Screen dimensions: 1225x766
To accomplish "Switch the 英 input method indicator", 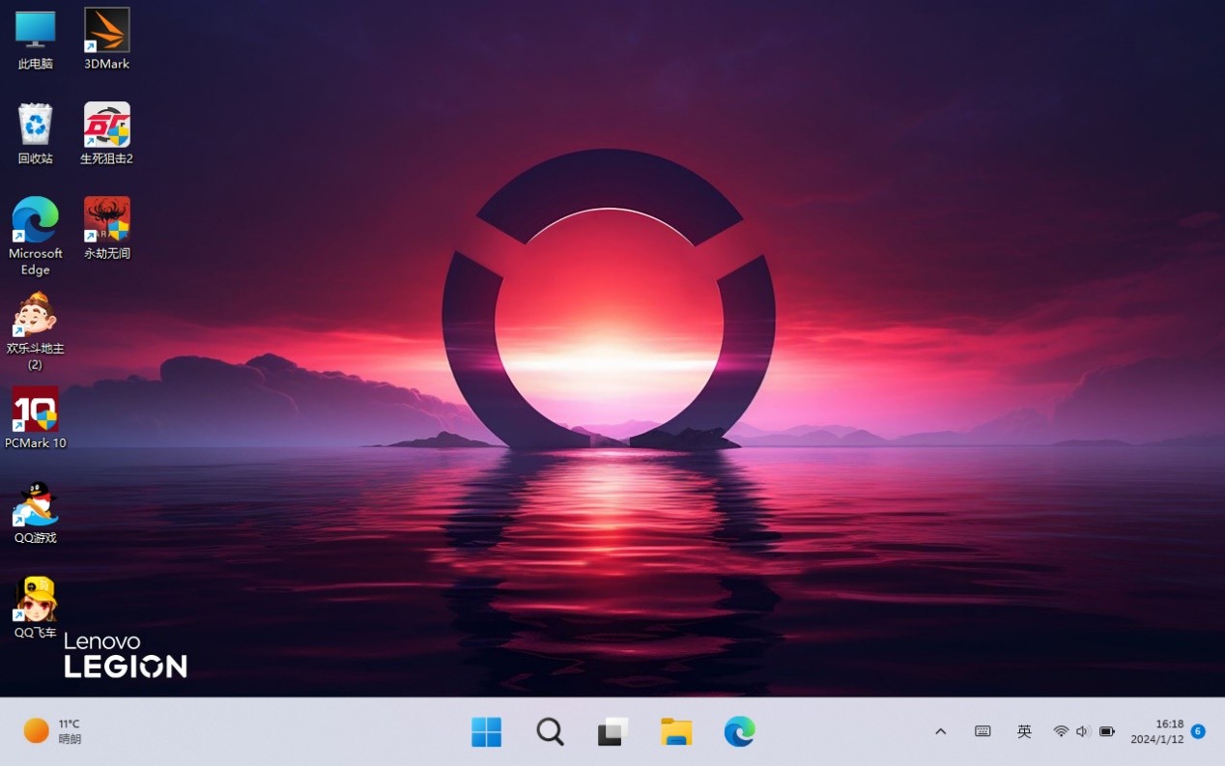I will (x=1024, y=732).
